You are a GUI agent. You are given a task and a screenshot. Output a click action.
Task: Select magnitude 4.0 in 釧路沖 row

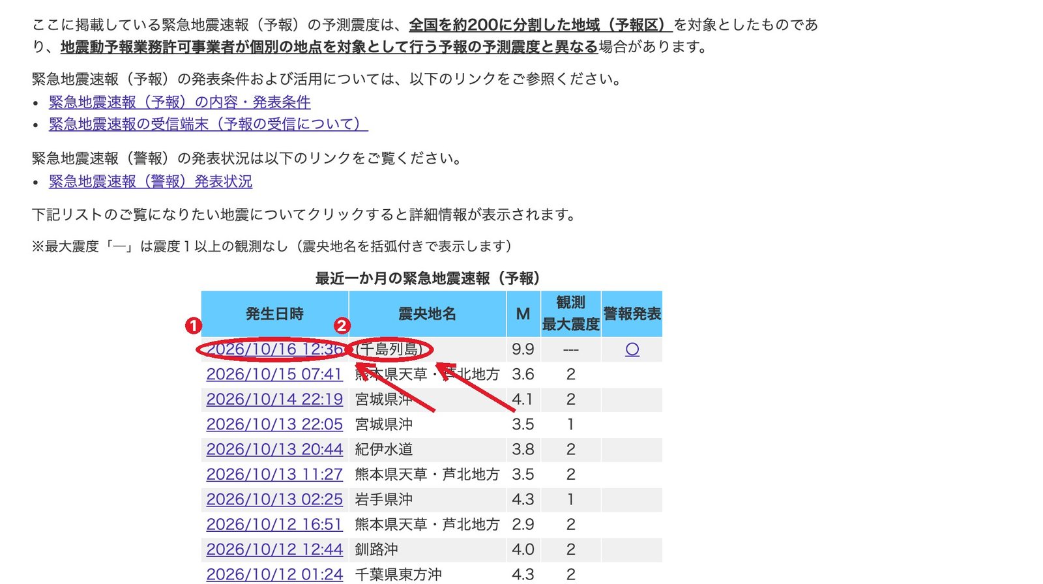click(x=523, y=549)
